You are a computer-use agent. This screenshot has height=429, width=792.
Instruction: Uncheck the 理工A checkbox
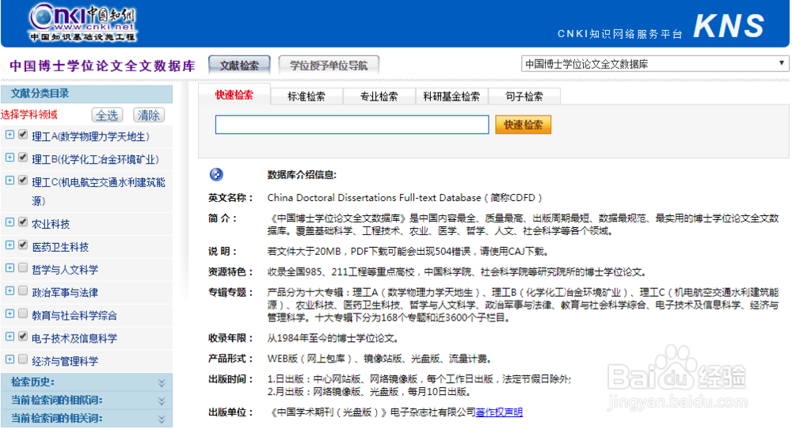pyautogui.click(x=23, y=135)
